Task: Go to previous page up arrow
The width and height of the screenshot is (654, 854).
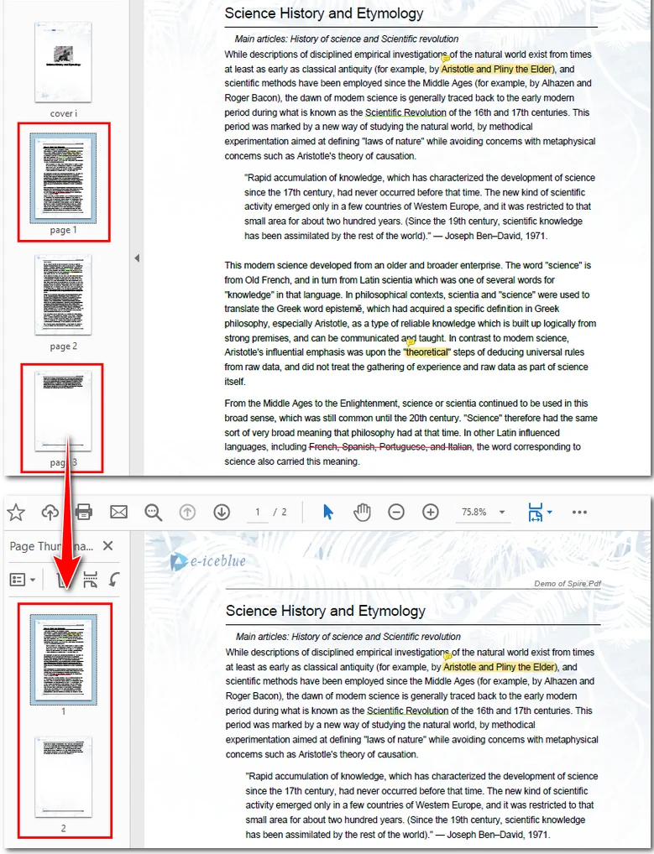Action: click(187, 512)
